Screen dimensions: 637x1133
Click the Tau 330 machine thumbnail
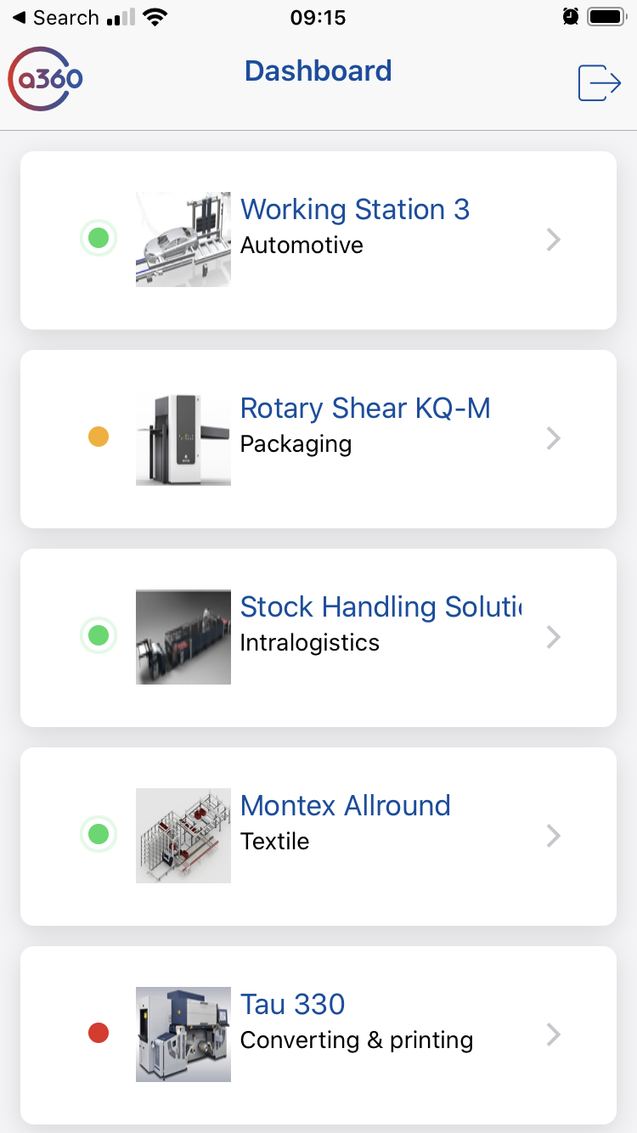coord(183,1034)
